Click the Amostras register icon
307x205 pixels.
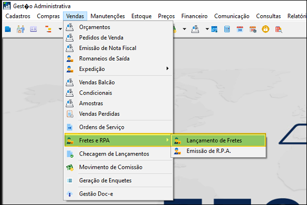click(70, 104)
